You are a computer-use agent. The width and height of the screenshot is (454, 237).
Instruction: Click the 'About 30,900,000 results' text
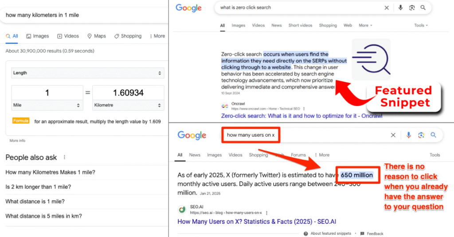click(50, 51)
